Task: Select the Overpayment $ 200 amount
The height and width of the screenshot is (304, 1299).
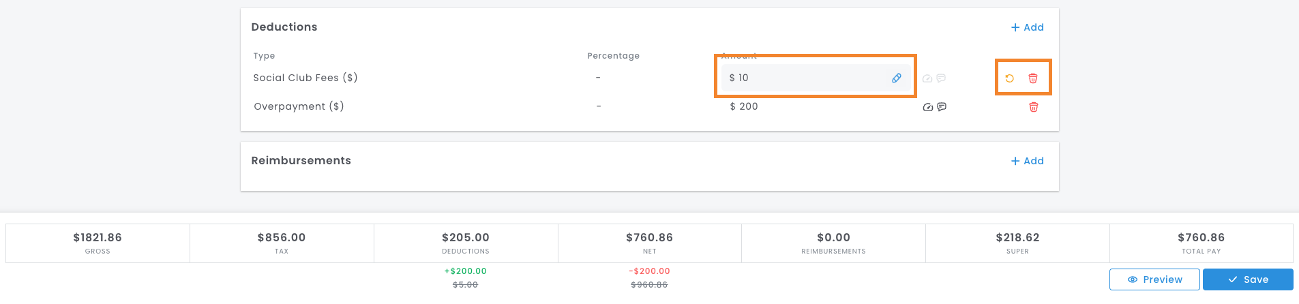Action: click(x=744, y=107)
